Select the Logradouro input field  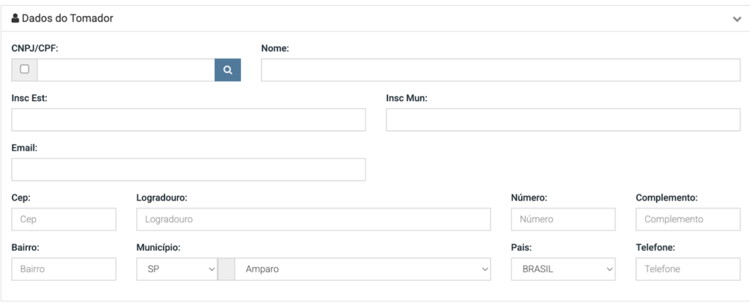tap(313, 219)
